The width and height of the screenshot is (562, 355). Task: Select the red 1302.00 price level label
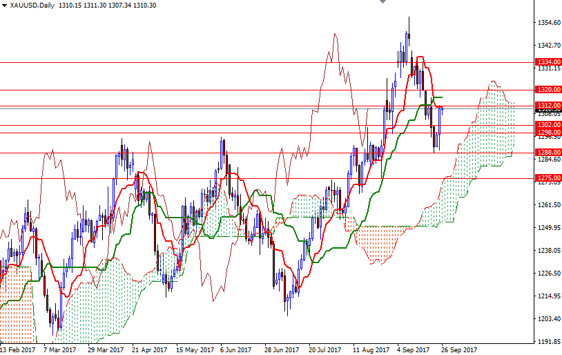[548, 124]
